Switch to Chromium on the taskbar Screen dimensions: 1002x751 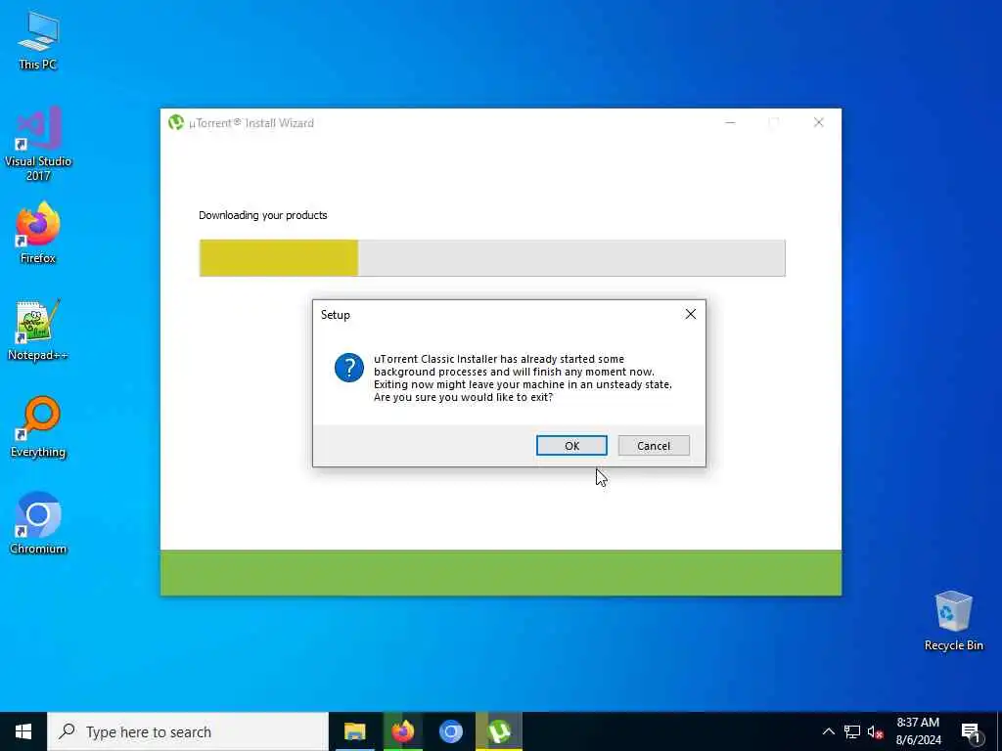450,731
